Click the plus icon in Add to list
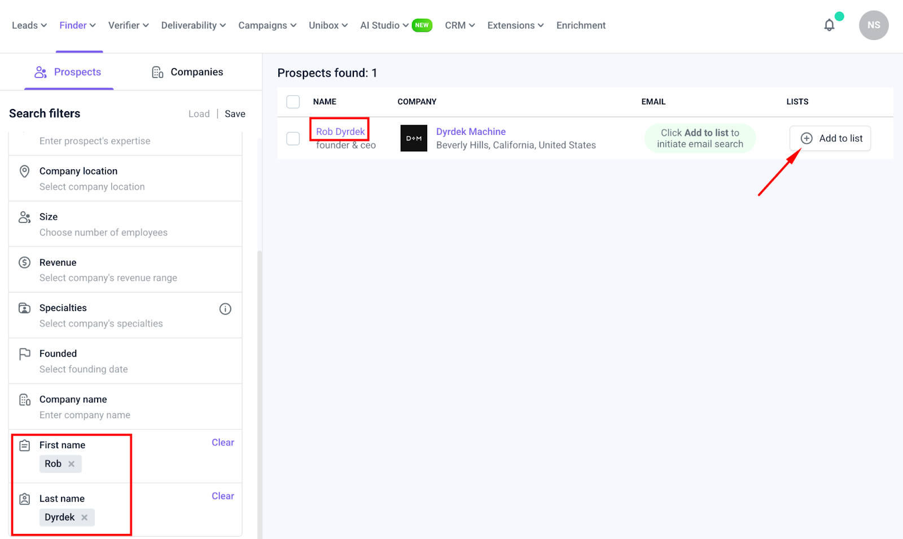 806,138
